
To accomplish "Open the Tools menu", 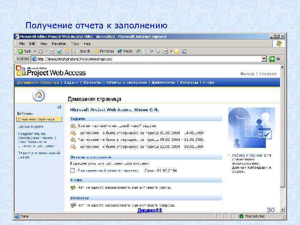I will 75,44.
